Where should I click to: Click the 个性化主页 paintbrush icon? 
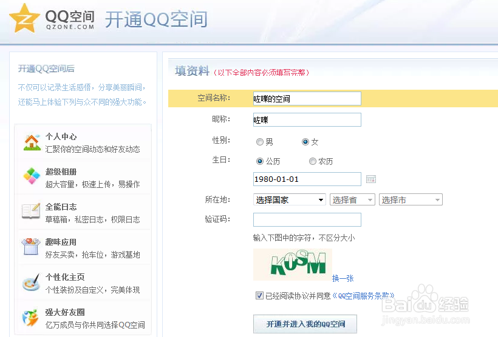click(32, 282)
